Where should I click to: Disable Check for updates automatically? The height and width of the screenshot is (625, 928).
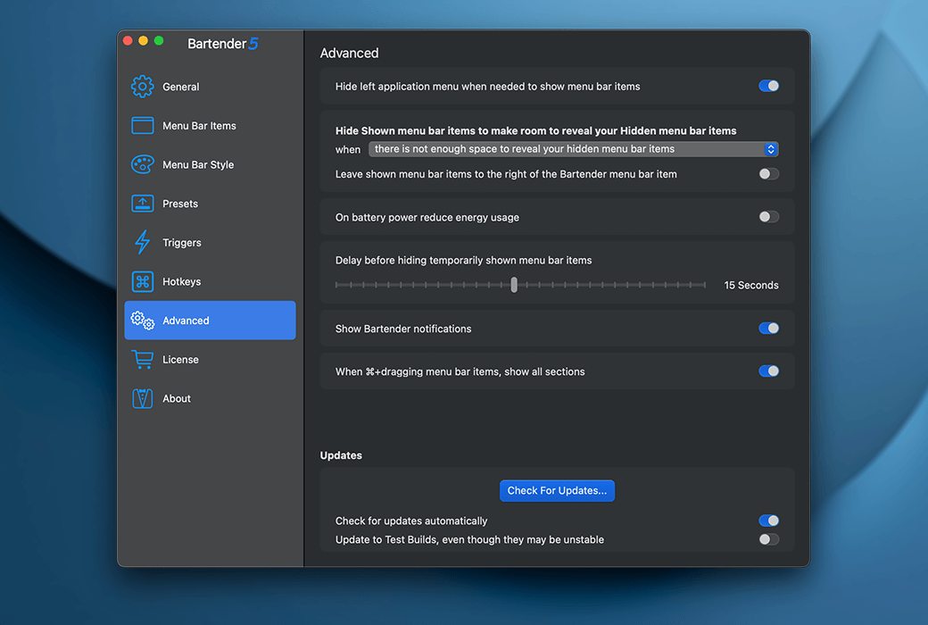(x=768, y=521)
